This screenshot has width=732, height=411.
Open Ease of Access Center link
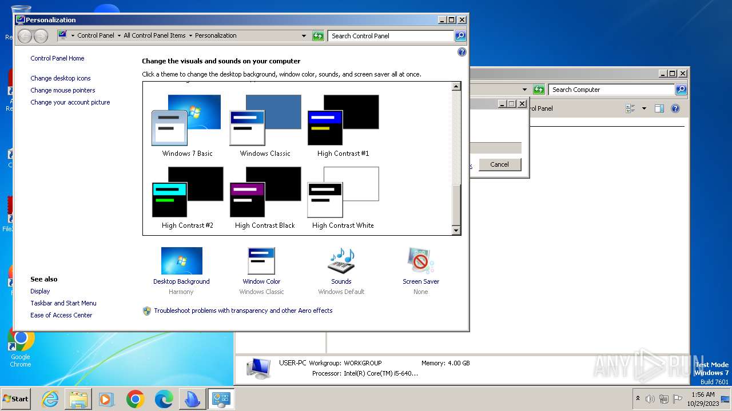[x=61, y=315]
